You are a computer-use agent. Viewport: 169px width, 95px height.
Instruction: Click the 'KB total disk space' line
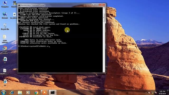(35, 27)
